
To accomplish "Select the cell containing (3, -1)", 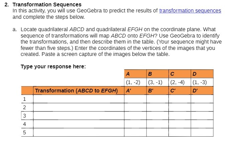I will [157, 82].
